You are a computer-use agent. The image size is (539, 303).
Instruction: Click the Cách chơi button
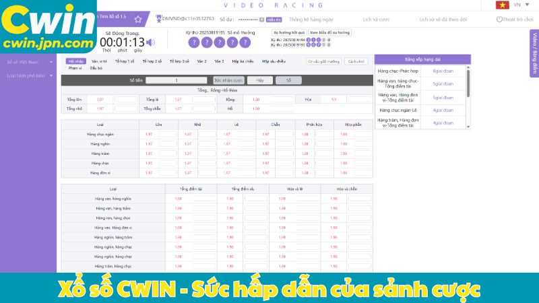click(354, 61)
